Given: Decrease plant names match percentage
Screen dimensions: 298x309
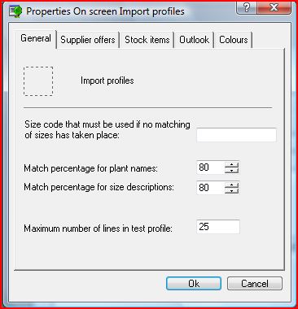Looking at the screenshot, I should 231,171.
